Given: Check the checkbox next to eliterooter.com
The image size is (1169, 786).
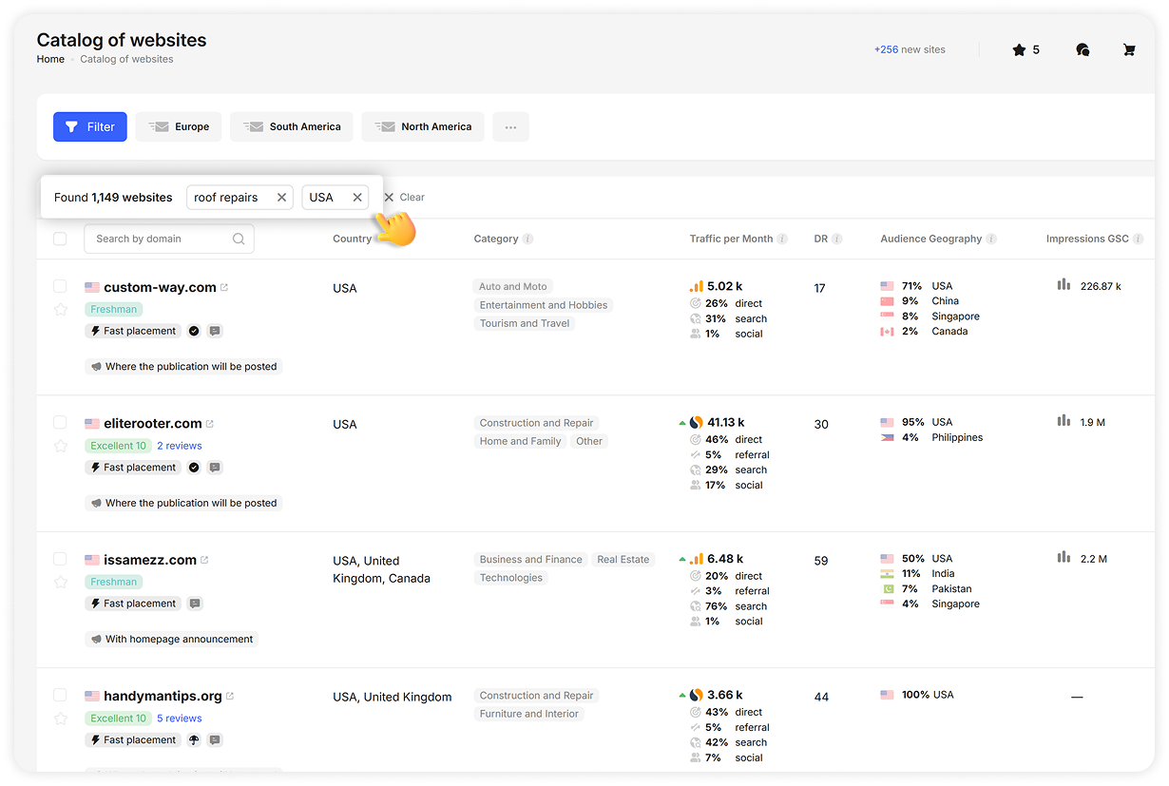Looking at the screenshot, I should click(60, 423).
